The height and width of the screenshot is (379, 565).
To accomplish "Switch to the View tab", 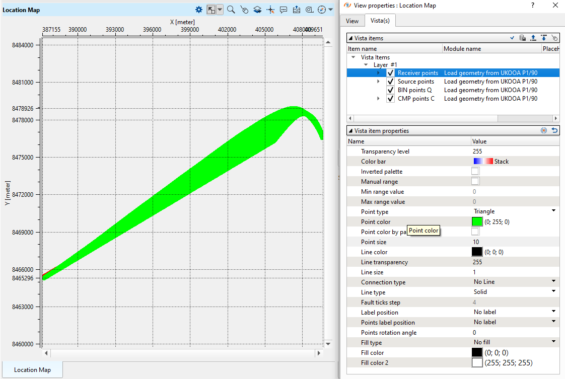I will (352, 21).
